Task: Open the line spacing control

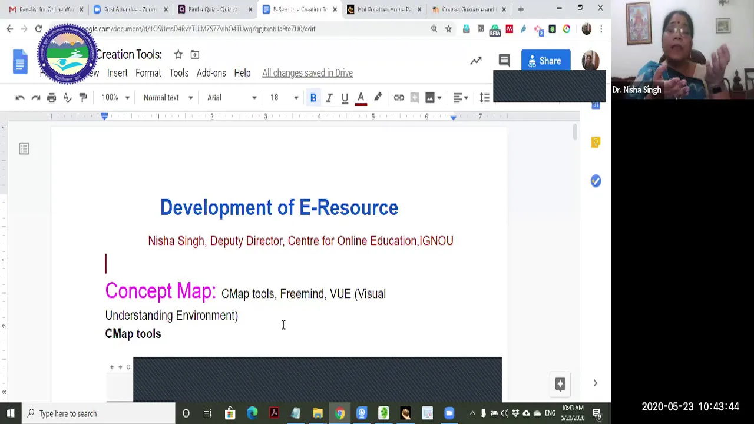Action: pos(484,98)
